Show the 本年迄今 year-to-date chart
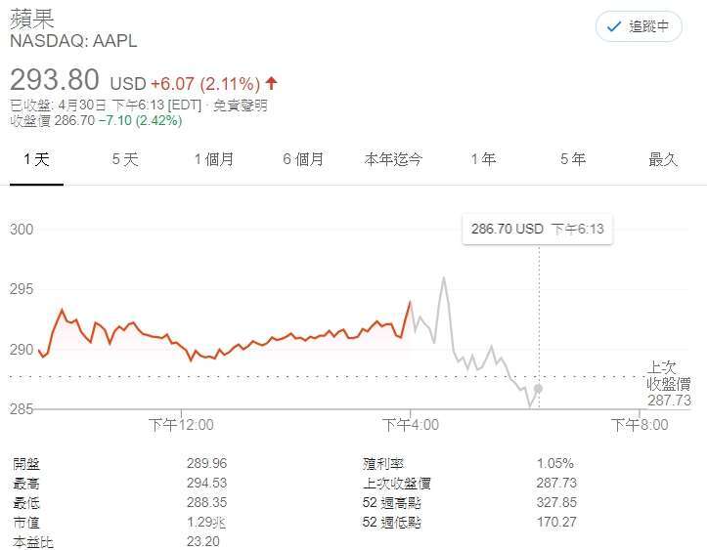The height and width of the screenshot is (550, 707). tap(393, 159)
